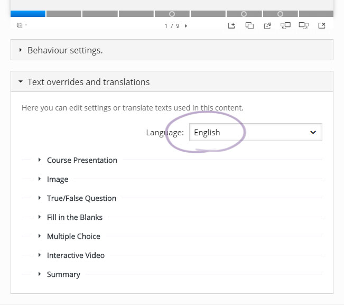Viewport: 344px width, 305px height.
Task: Open the background settings icon
Action: point(267,26)
